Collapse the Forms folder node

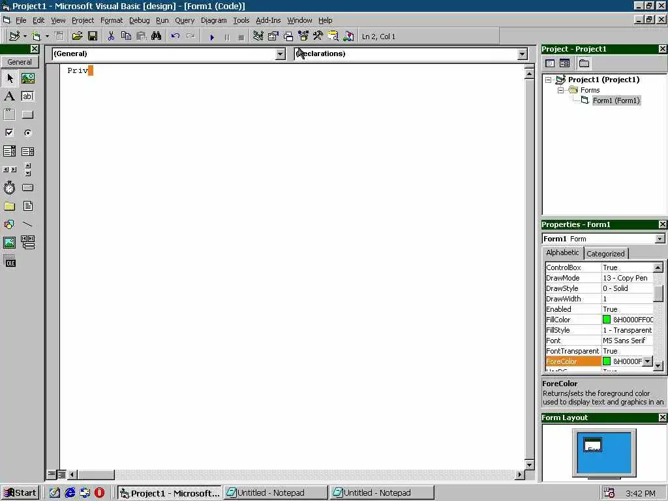561,90
